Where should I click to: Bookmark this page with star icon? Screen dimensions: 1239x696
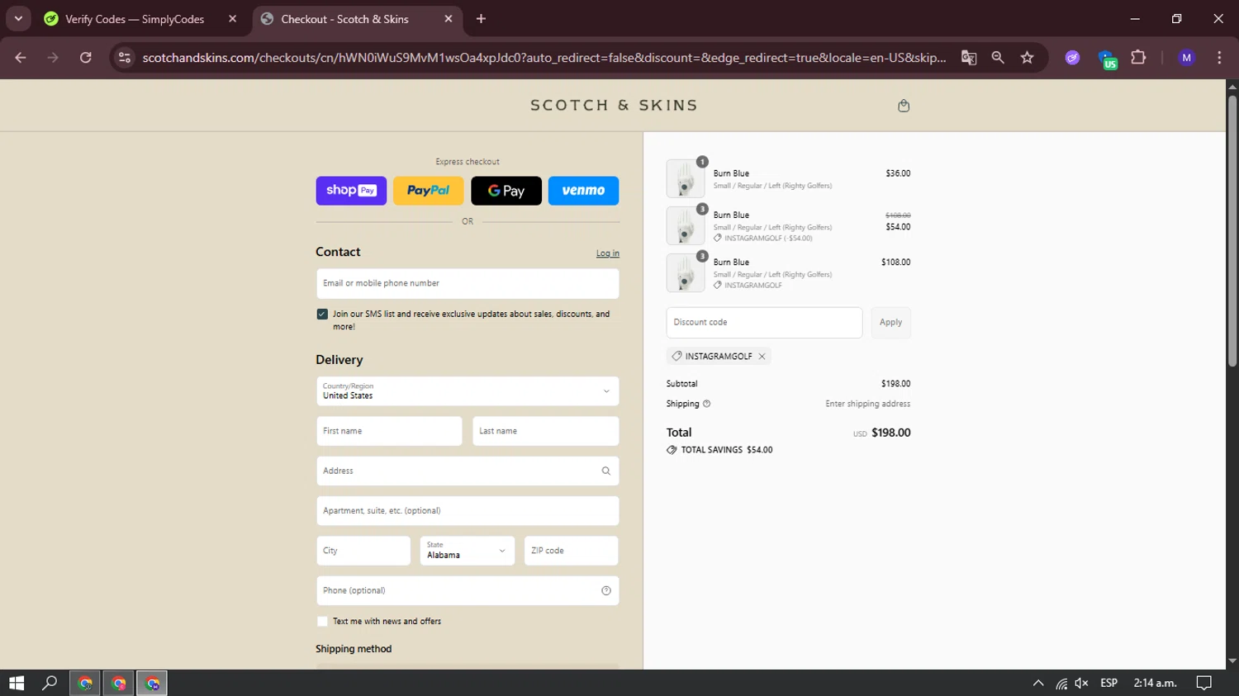[x=1027, y=58]
